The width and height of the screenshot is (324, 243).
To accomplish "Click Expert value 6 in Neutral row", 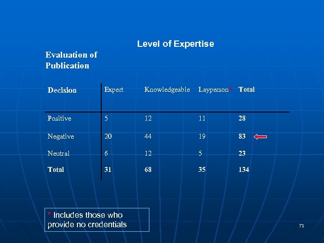I will (x=106, y=153).
